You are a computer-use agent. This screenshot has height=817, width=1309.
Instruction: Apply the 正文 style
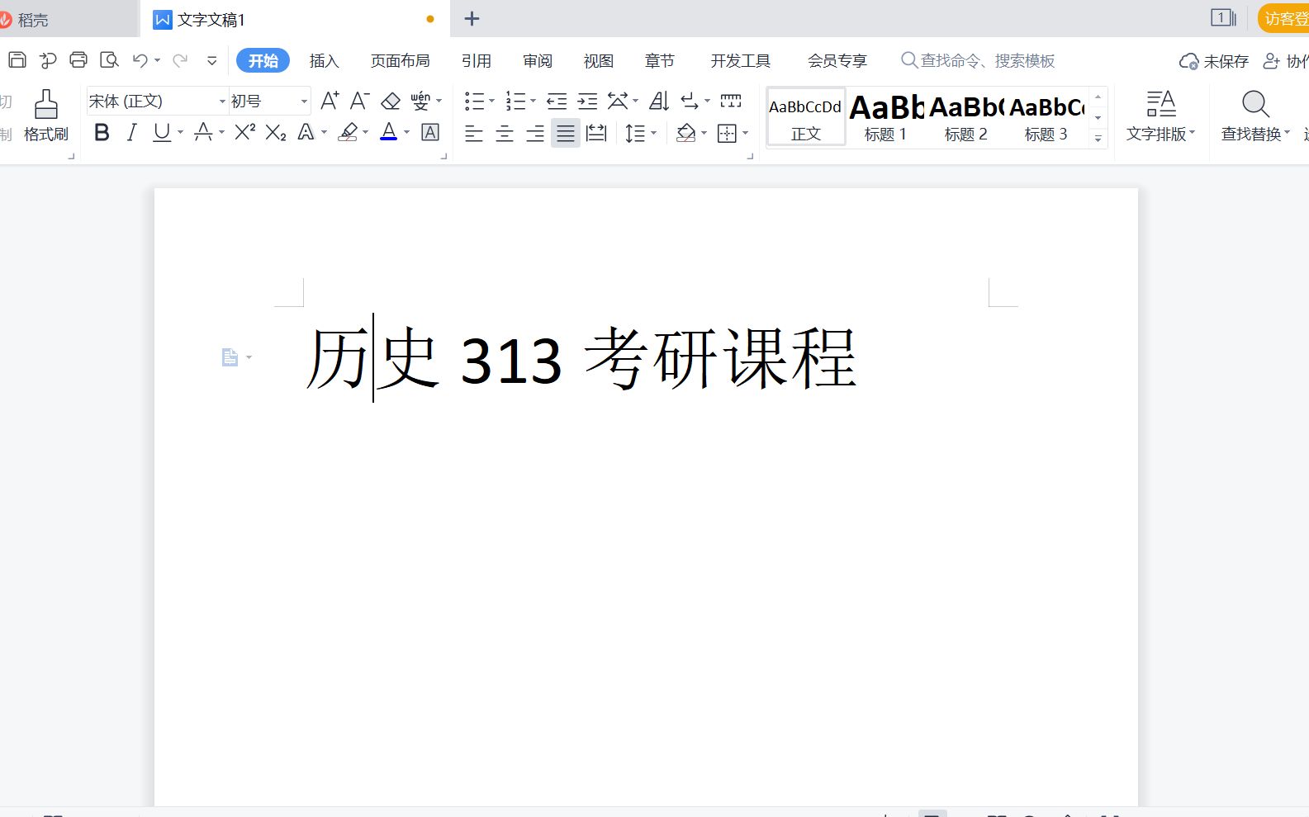click(806, 117)
